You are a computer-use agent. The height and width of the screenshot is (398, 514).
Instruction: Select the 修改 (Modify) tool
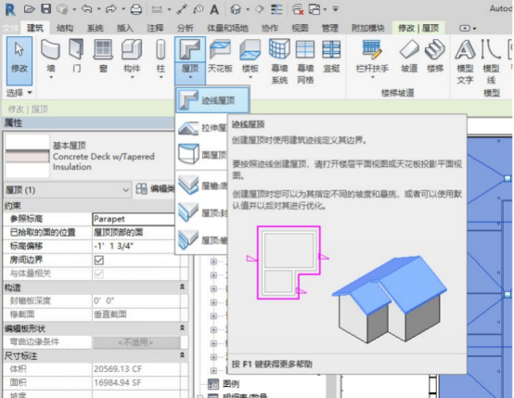click(x=19, y=60)
